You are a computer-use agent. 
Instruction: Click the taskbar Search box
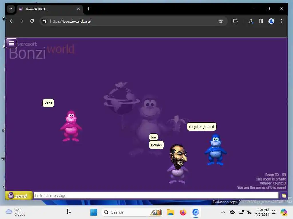coord(132,212)
